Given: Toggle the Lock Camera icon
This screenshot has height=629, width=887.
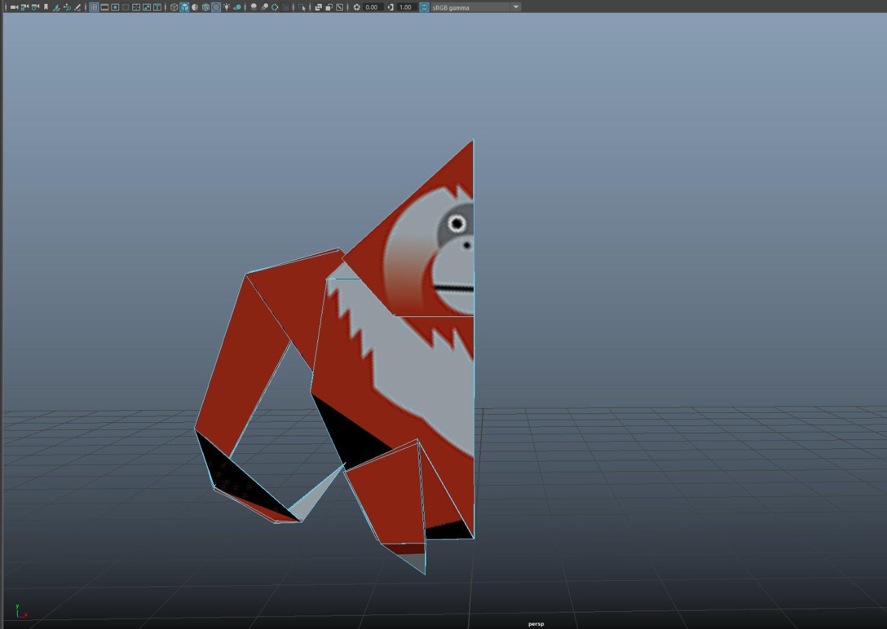Looking at the screenshot, I should pyautogui.click(x=24, y=7).
